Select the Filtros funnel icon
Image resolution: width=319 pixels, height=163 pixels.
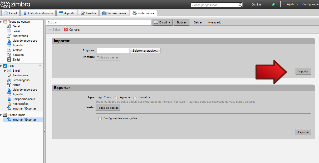pos(9,85)
